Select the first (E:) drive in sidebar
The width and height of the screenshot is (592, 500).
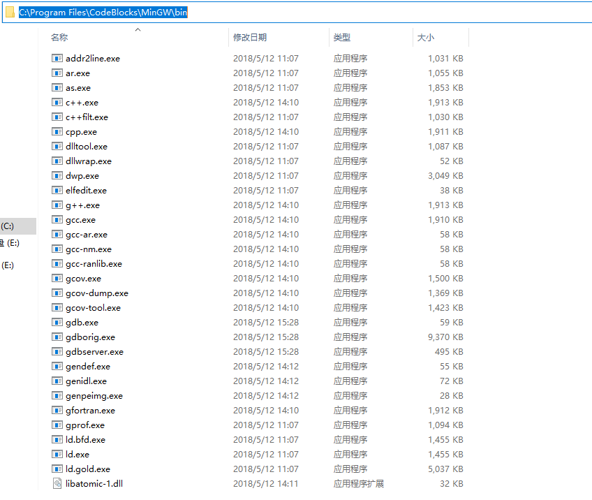10,243
